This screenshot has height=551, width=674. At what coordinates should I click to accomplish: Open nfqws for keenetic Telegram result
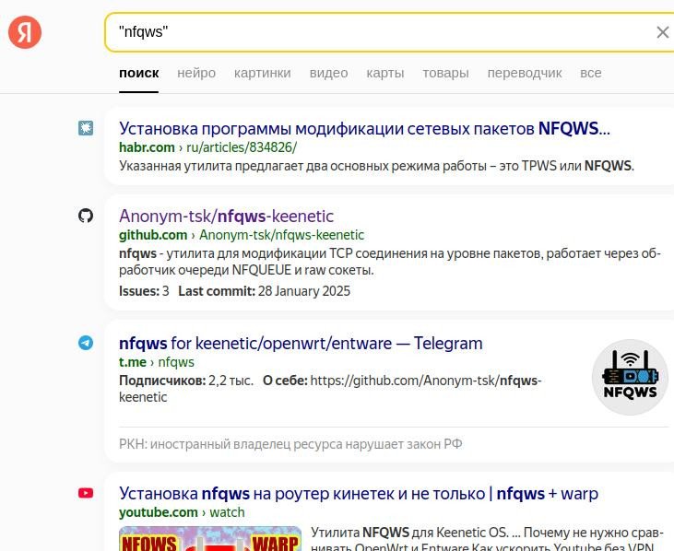tap(301, 343)
